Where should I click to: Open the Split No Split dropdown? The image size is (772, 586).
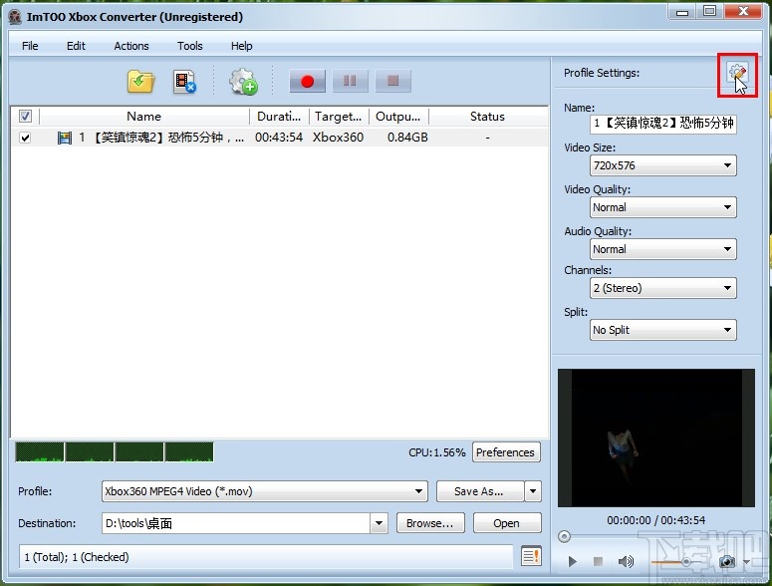[662, 330]
